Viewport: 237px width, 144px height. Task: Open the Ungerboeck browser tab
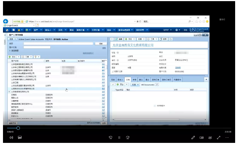[x=19, y=25]
